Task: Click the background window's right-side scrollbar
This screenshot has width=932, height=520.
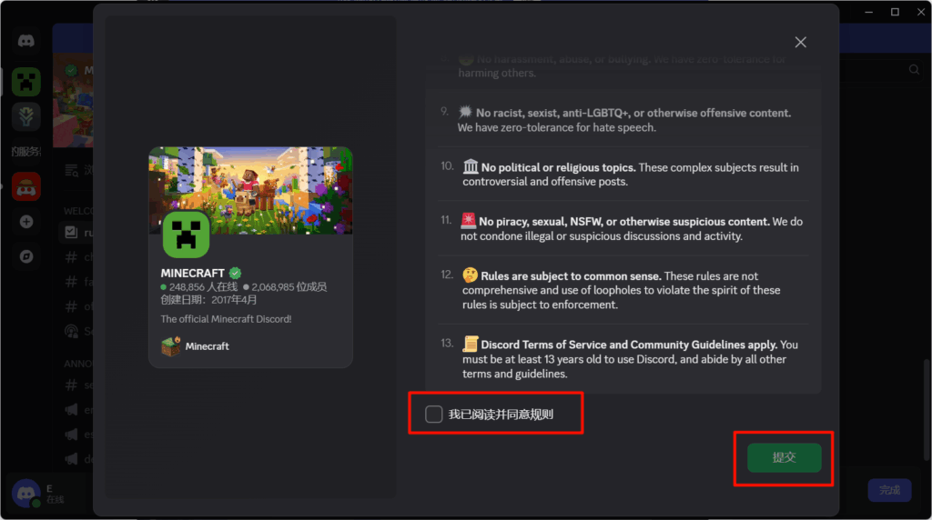Action: [x=927, y=410]
